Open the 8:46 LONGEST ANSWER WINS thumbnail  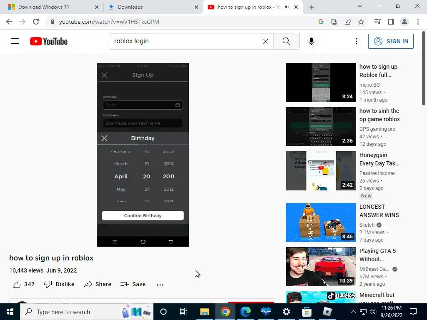tap(321, 222)
